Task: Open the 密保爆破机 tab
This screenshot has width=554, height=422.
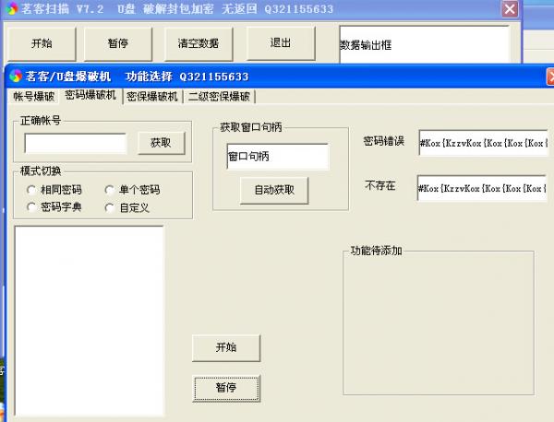Action: click(x=152, y=96)
